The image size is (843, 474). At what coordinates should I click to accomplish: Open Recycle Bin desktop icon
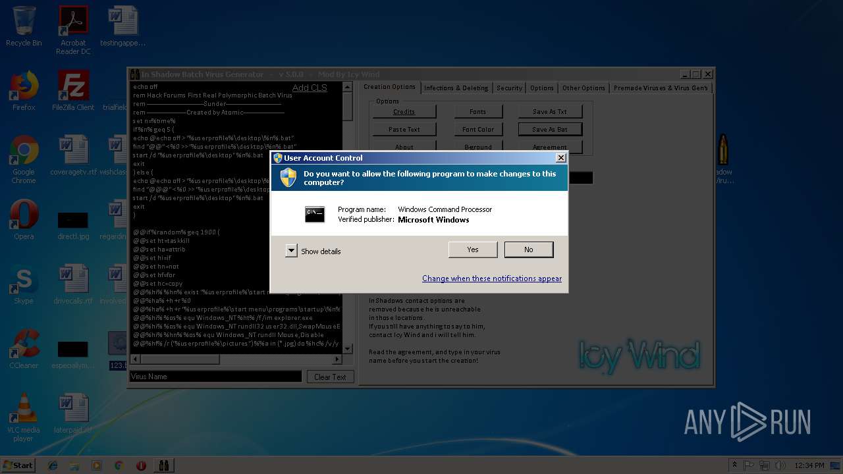[x=24, y=26]
